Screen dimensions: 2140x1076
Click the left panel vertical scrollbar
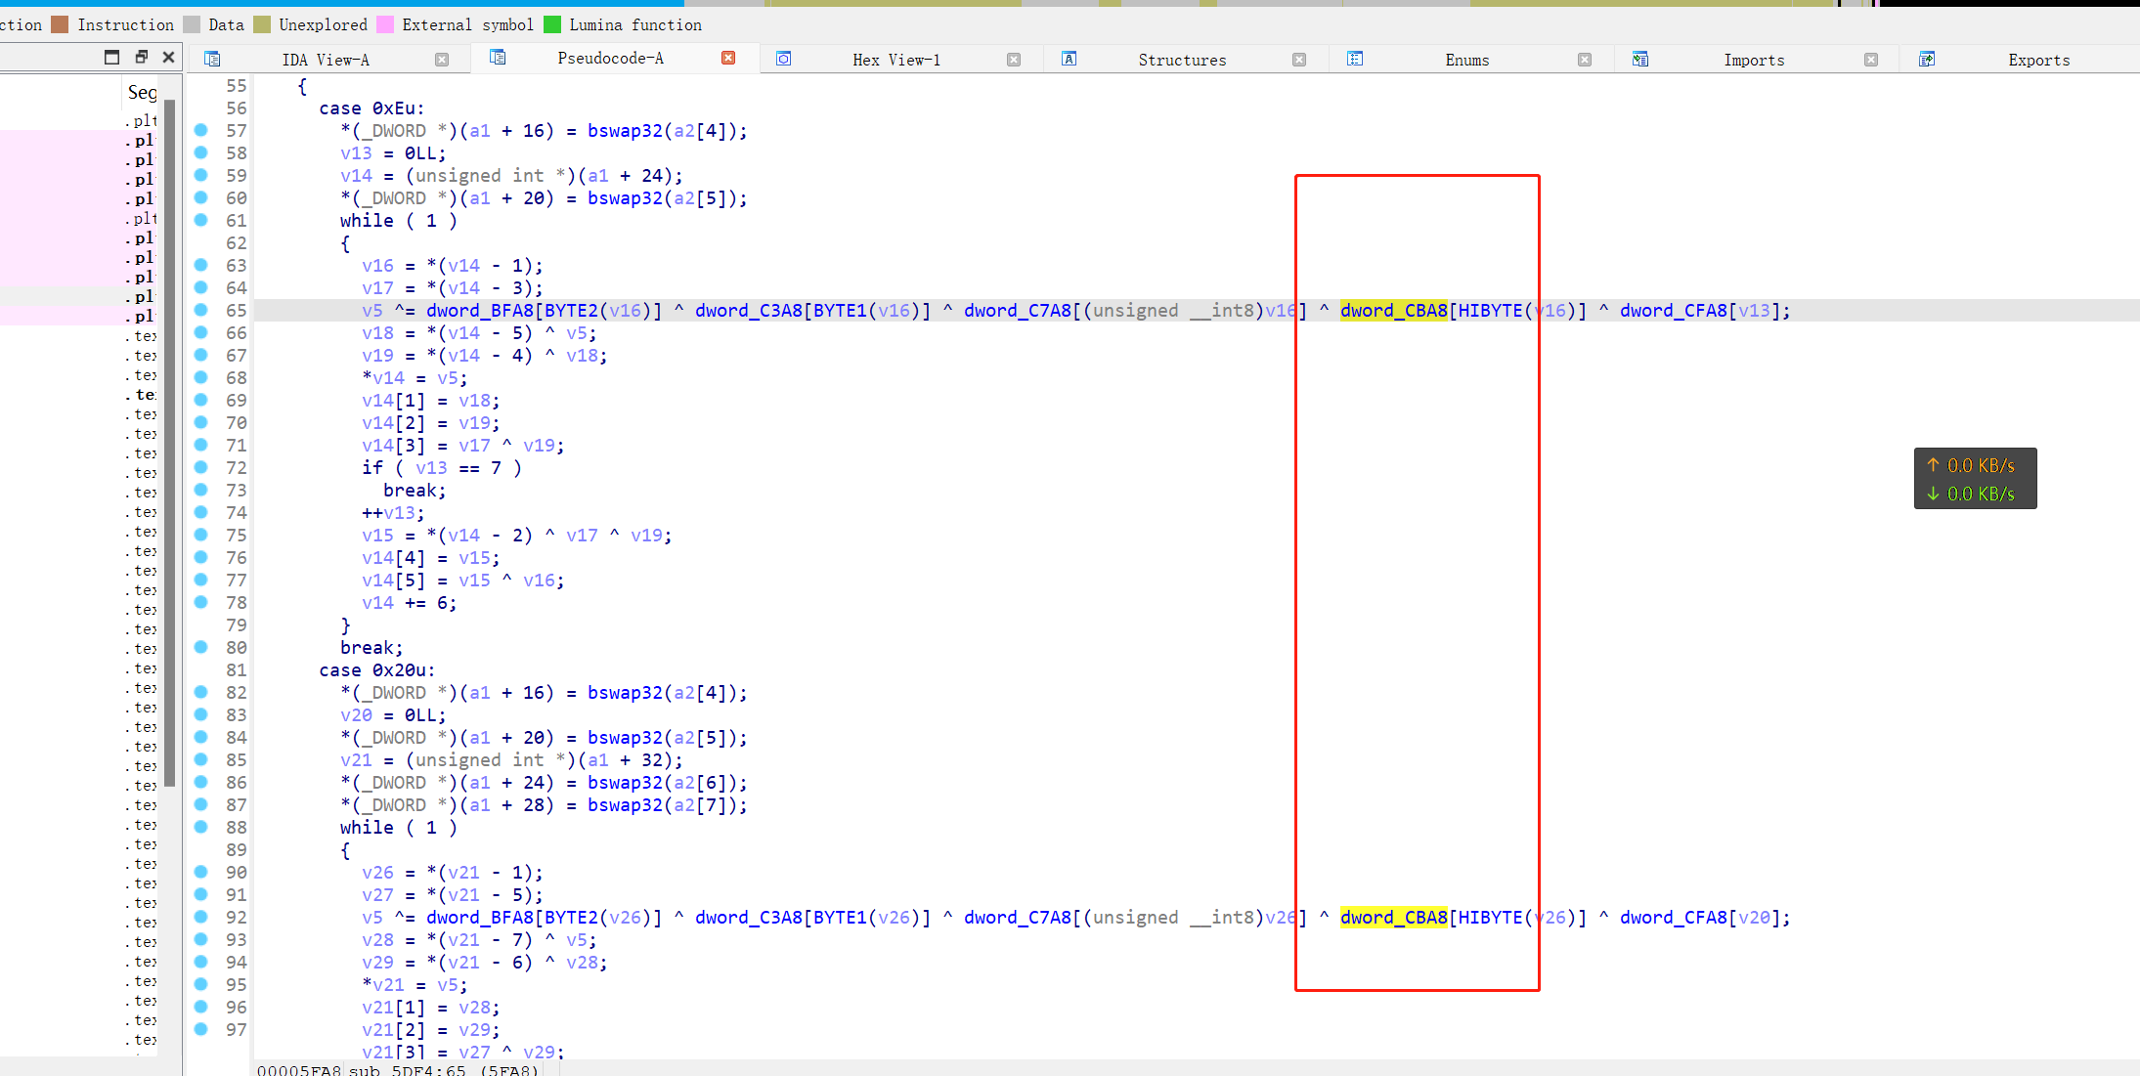(170, 440)
